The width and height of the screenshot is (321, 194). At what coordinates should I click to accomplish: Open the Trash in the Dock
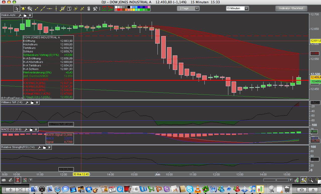tap(287, 189)
